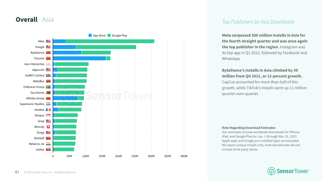Click the France flag beside Voodoo
The image size is (322, 181).
point(48,110)
